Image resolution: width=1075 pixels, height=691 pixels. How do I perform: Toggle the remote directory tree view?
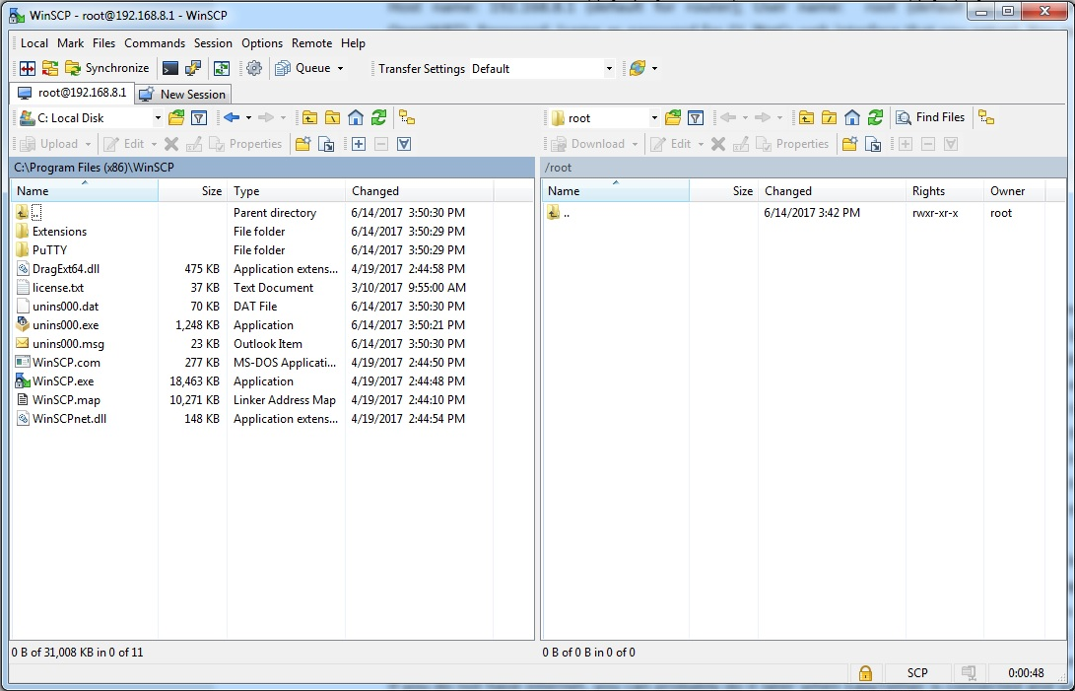(x=986, y=118)
